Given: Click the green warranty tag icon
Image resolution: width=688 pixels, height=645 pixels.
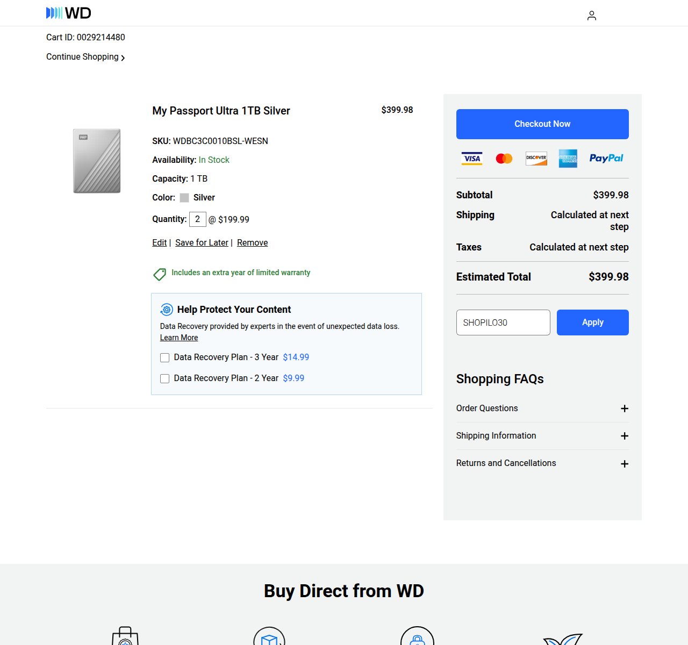Looking at the screenshot, I should (160, 274).
